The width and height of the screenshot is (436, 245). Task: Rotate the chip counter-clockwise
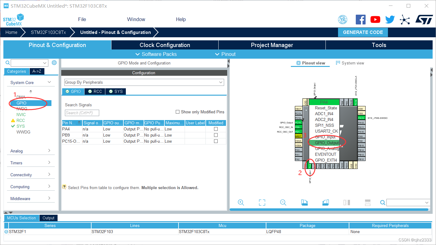[325, 203]
